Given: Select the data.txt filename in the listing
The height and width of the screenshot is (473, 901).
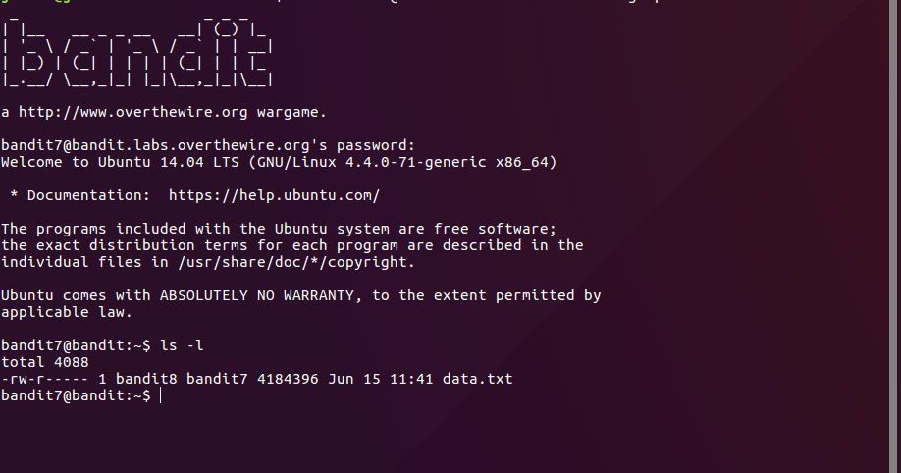Looking at the screenshot, I should [x=478, y=379].
